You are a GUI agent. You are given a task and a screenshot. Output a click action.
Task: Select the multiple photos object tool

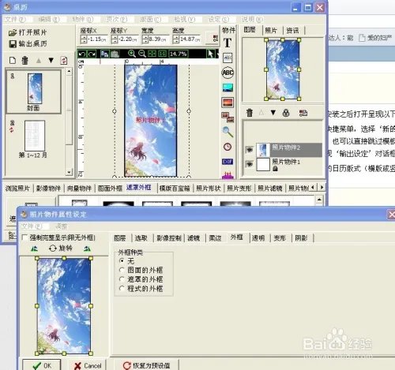point(228,118)
